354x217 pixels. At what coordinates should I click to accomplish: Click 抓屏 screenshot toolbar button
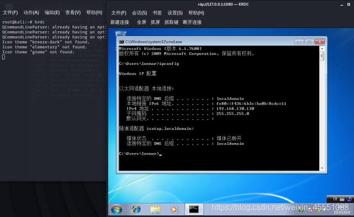tap(155, 22)
